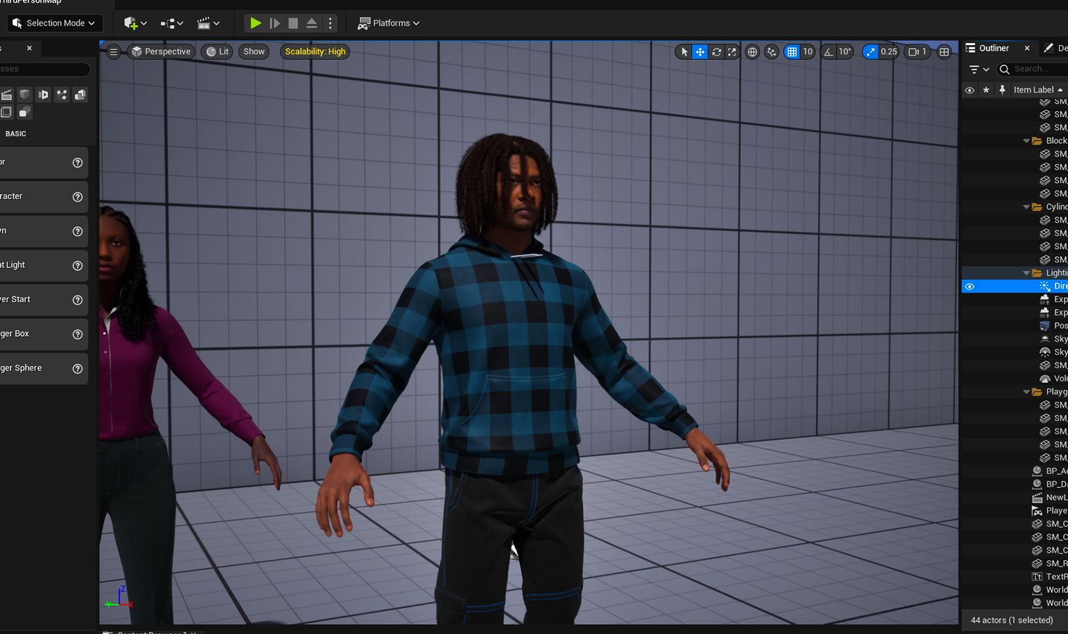The width and height of the screenshot is (1068, 634).
Task: Switch to the Outliner tab
Action: [993, 48]
